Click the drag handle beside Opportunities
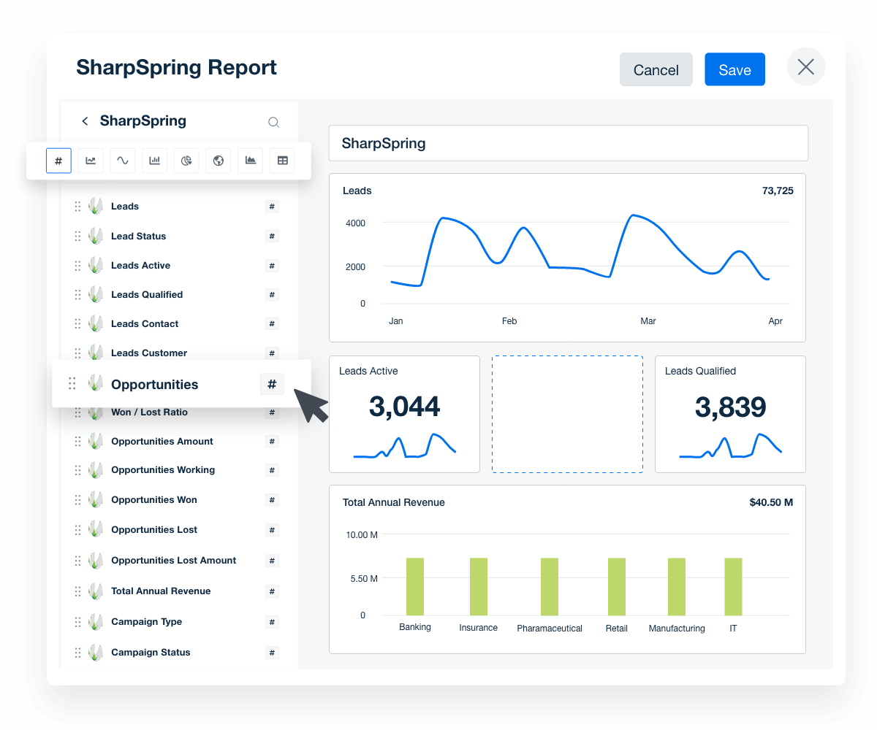 click(72, 383)
